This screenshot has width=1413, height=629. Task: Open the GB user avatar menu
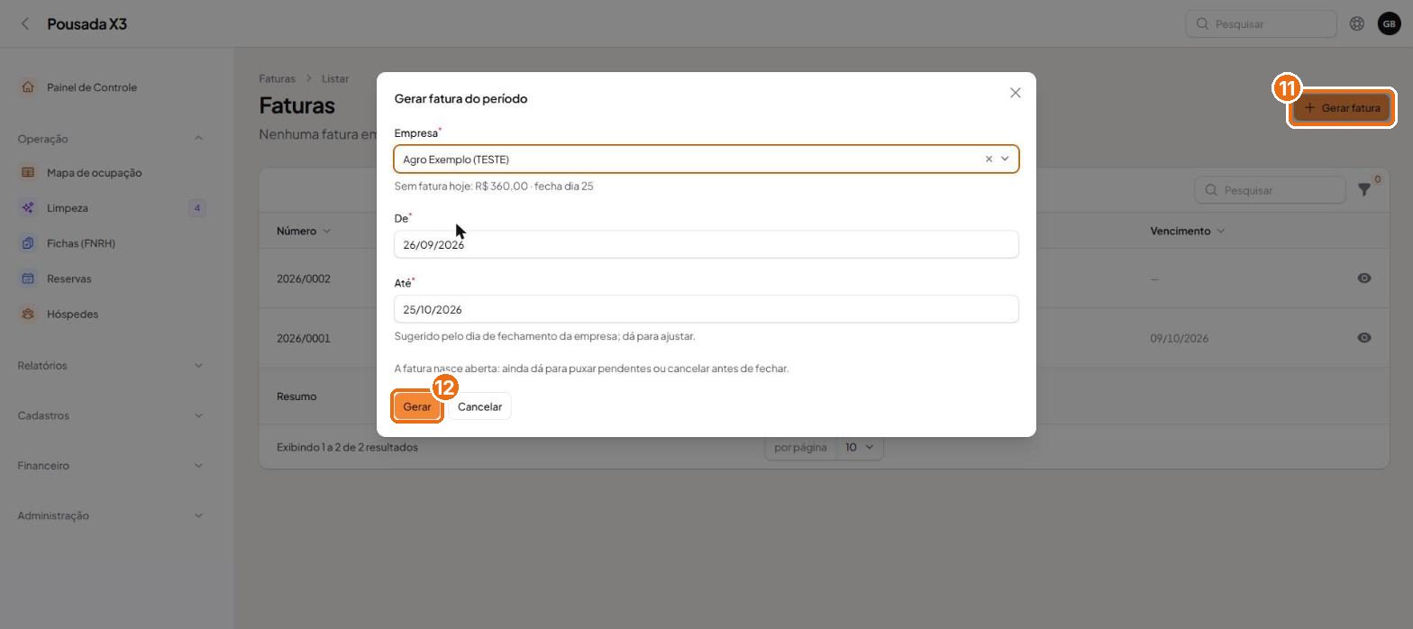coord(1389,24)
